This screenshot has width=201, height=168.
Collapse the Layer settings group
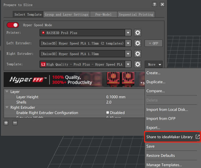[x=7, y=92]
